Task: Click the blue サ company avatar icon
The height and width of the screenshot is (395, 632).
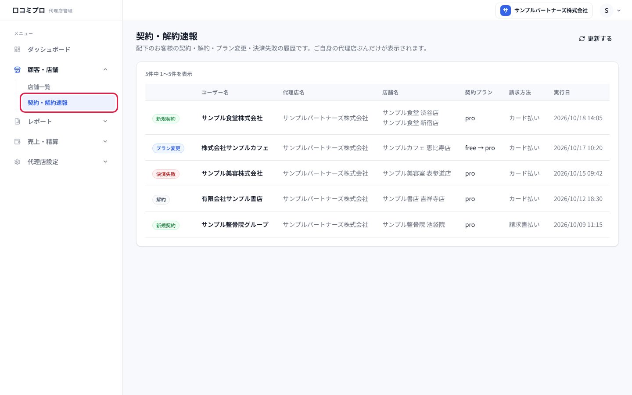Action: [506, 11]
